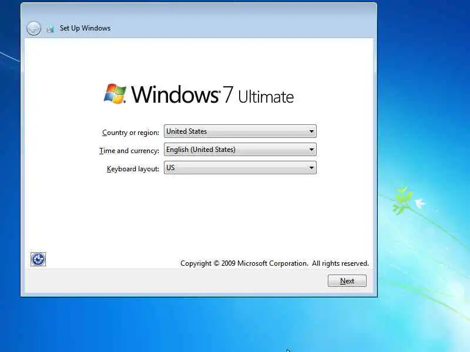Screen dimensions: 470x352
Task: Open the Time and currency dropdown
Action: click(240, 150)
